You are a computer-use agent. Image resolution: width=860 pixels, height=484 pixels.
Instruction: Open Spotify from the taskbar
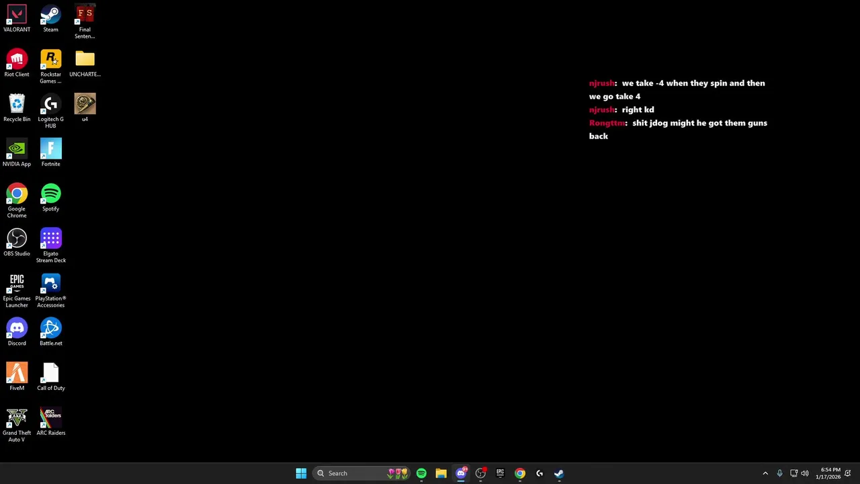pyautogui.click(x=421, y=473)
